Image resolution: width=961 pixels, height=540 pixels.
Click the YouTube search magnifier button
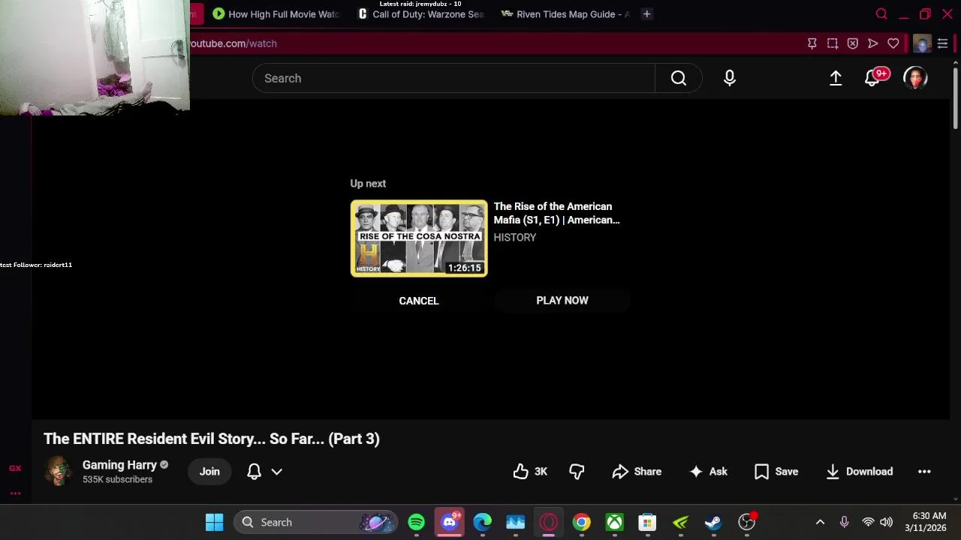tap(679, 78)
